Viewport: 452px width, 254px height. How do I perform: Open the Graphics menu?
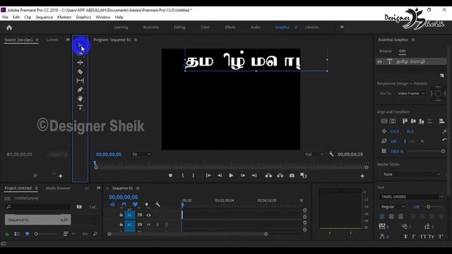pos(83,17)
